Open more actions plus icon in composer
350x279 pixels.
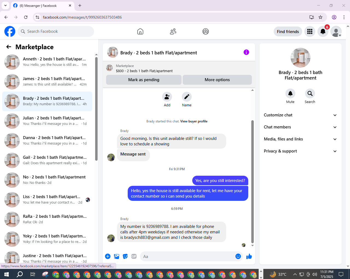[108, 256]
